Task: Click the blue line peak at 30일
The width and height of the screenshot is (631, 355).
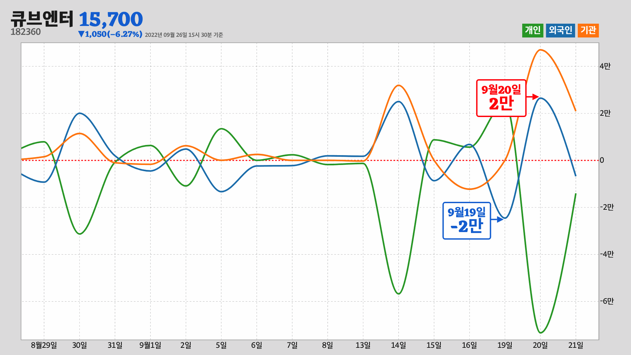Action: [x=80, y=113]
